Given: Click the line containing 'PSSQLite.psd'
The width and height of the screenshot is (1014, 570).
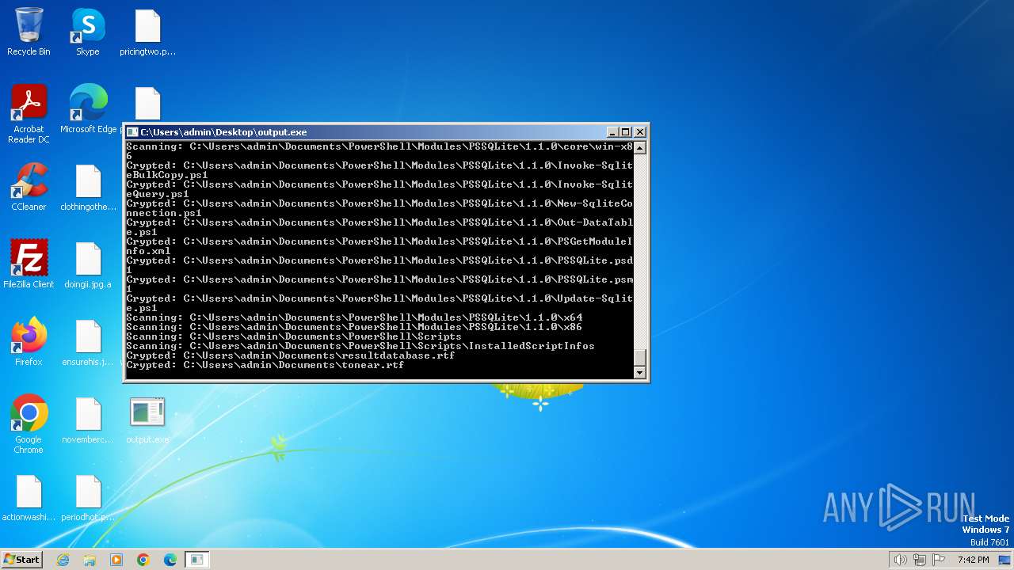Looking at the screenshot, I should (x=379, y=260).
